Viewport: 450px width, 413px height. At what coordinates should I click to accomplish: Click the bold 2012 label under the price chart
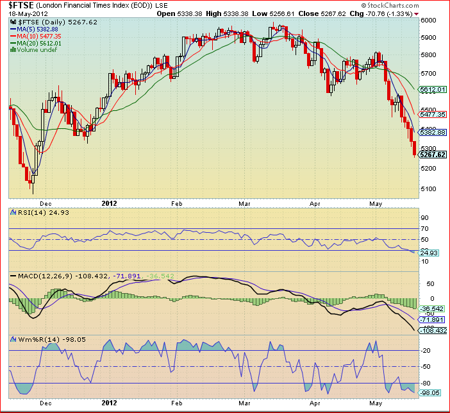tap(109, 203)
